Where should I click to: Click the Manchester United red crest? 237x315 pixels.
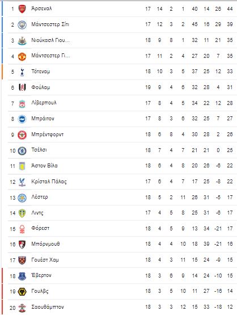pos(22,56)
